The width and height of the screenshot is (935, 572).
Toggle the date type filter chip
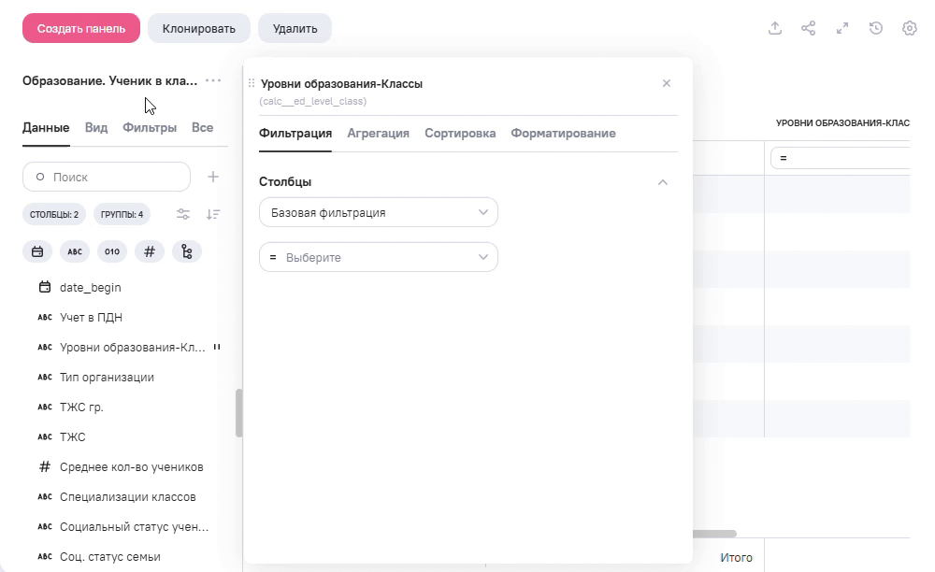coord(37,251)
